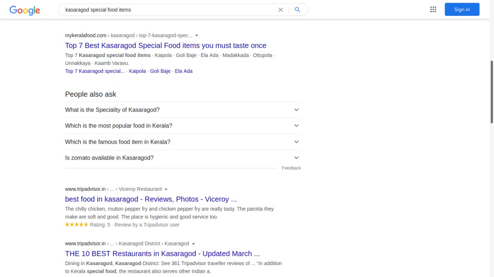Click the Google logo
The width and height of the screenshot is (494, 277).
[25, 10]
